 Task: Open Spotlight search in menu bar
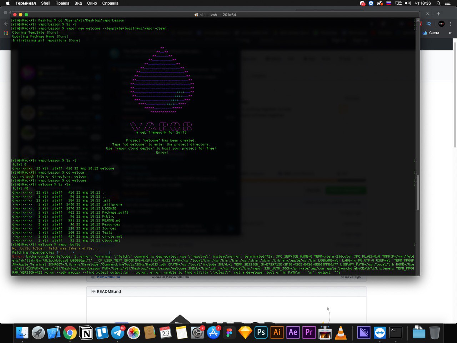tap(438, 3)
